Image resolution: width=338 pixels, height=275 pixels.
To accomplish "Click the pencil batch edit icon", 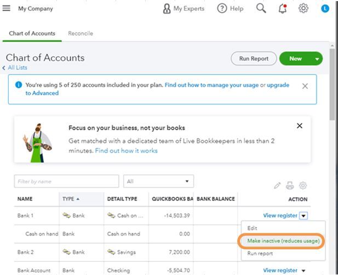I will coord(277,185).
